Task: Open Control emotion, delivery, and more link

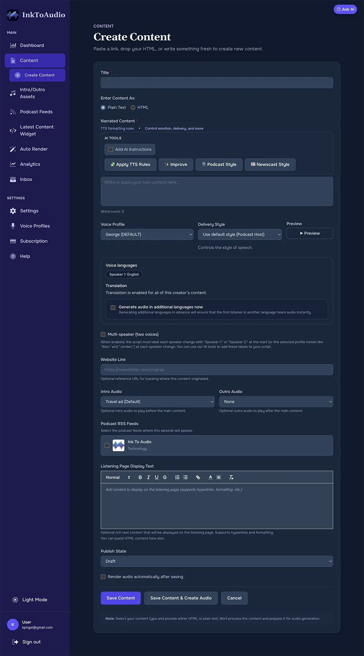Action: tap(174, 129)
